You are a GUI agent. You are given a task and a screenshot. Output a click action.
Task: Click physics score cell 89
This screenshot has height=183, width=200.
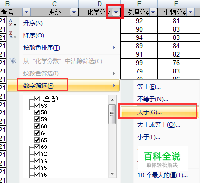point(139,46)
